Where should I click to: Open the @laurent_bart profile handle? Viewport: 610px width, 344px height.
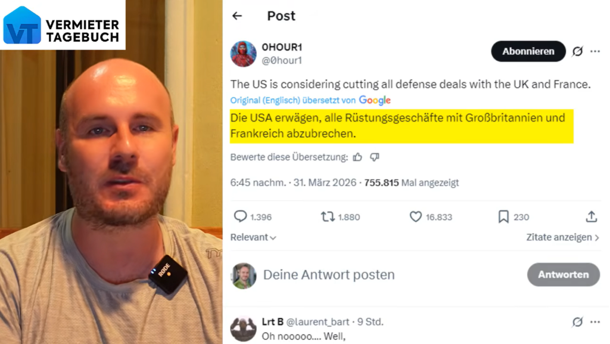click(318, 322)
